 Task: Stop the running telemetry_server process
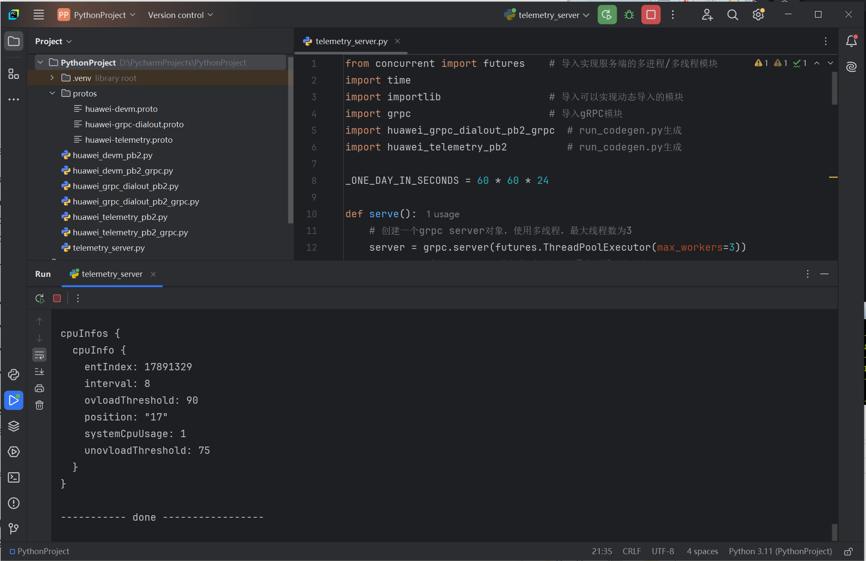(651, 15)
